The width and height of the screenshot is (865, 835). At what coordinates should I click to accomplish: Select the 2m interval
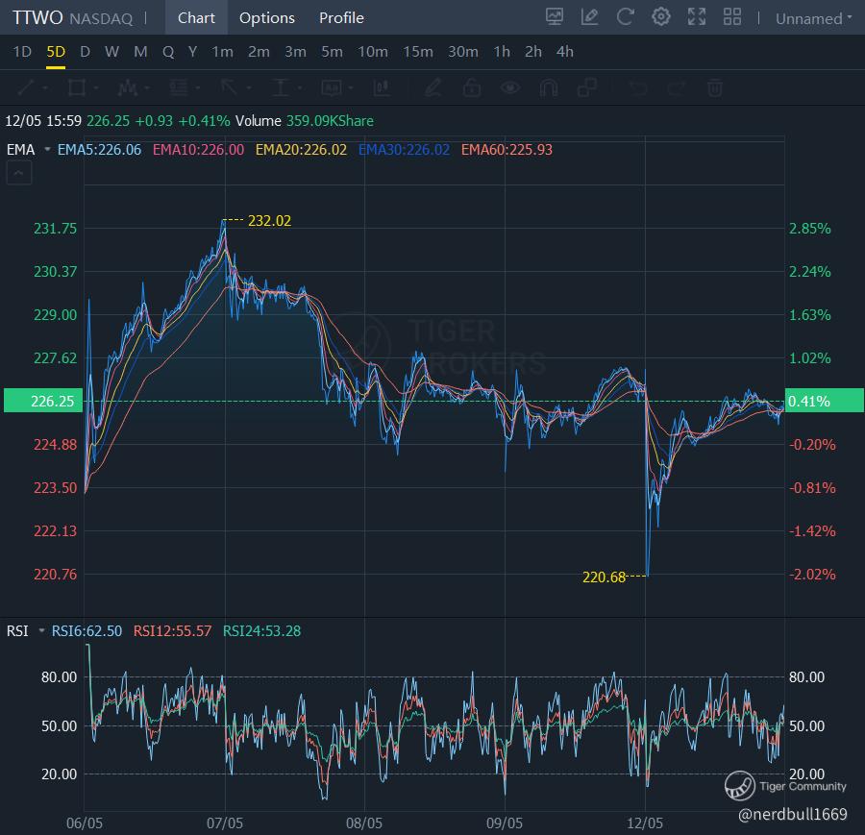pyautogui.click(x=259, y=52)
